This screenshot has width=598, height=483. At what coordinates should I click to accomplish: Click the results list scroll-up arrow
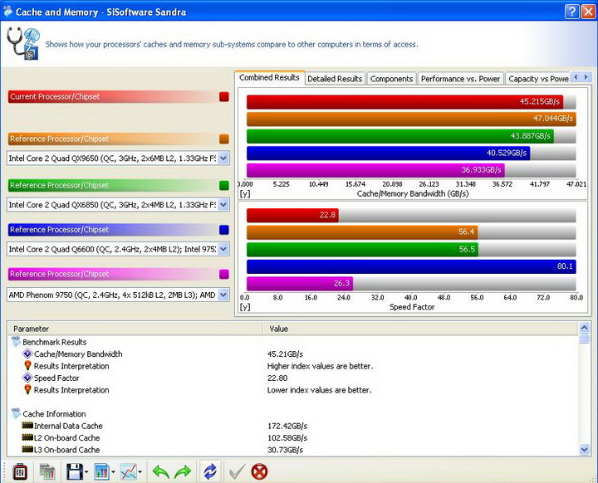tap(584, 328)
